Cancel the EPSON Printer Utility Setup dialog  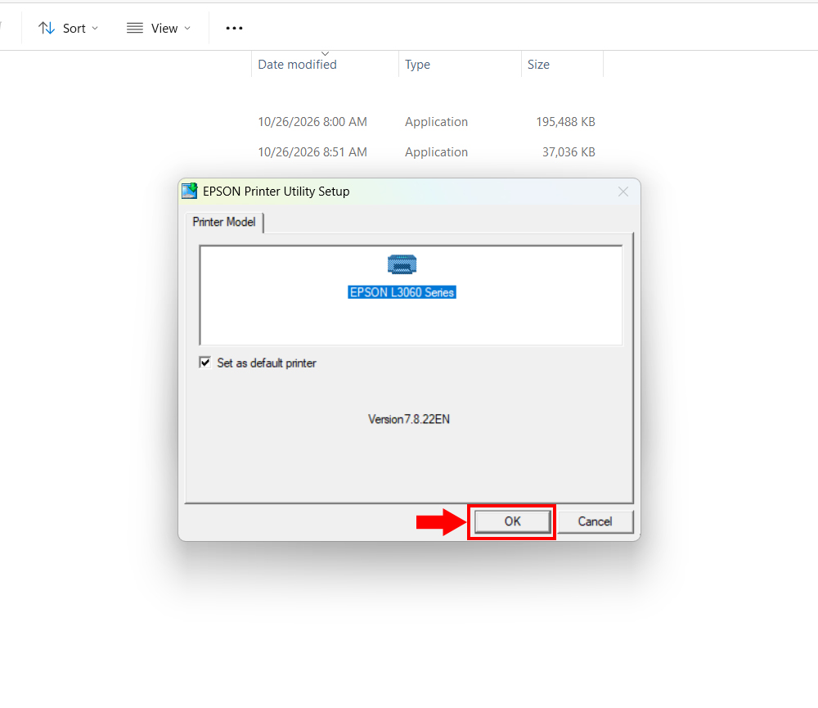pos(596,521)
